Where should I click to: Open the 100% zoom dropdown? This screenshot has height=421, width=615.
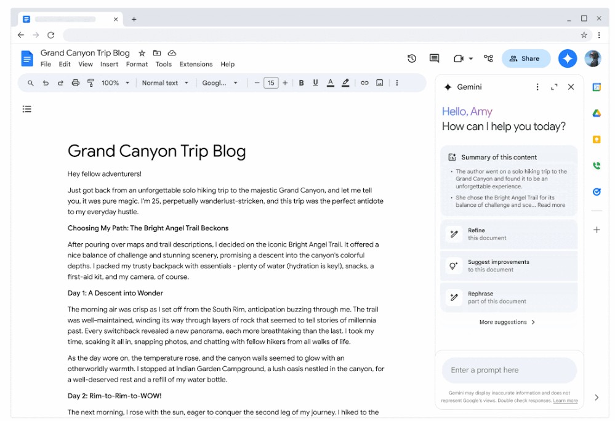tap(116, 83)
